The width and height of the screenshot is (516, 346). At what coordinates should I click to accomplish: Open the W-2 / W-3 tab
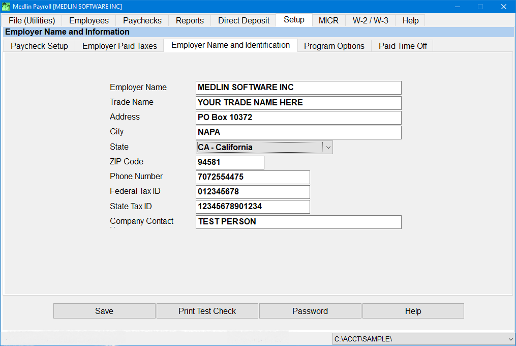pos(370,20)
